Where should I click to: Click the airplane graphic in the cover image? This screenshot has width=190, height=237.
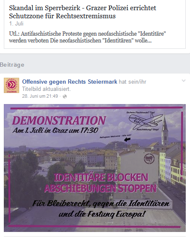(x=145, y=121)
